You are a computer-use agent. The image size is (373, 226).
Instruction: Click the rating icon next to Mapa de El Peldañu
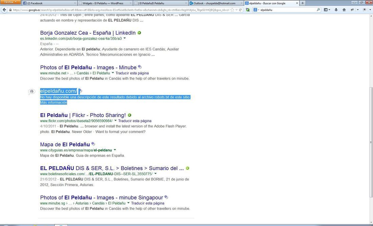click(x=93, y=144)
